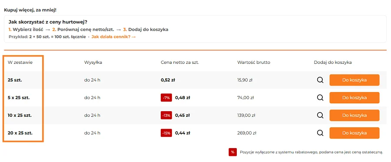Click step '2. Porównaj cenę netto/szt.'
Image resolution: width=391 pixels, height=162 pixels.
coord(83,30)
